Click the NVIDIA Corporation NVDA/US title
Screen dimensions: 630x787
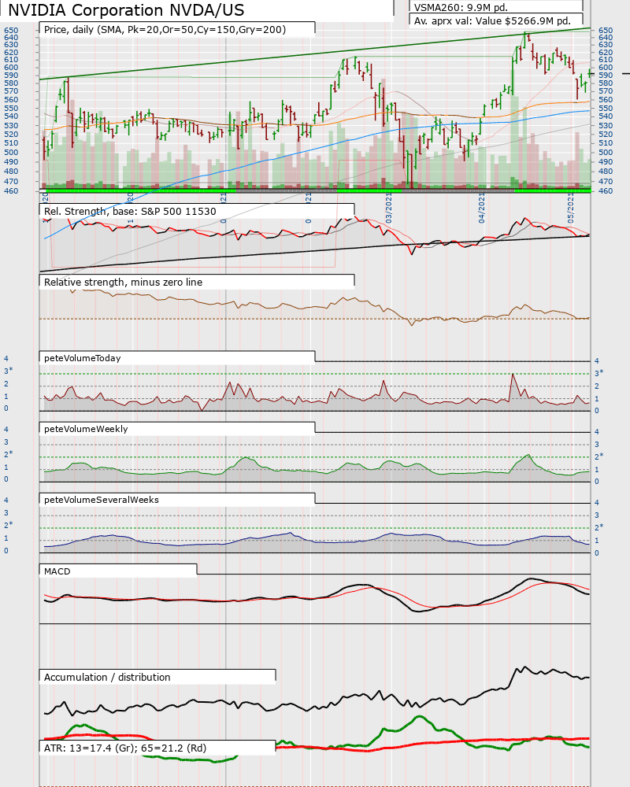tap(126, 10)
